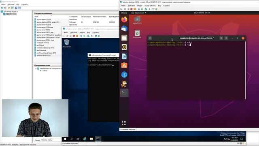Show applications grid in Ubuntu dock
This screenshot has width=259, height=146.
124,123
